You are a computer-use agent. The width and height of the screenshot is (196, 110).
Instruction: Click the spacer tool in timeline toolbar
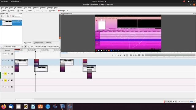[x=32, y=47]
